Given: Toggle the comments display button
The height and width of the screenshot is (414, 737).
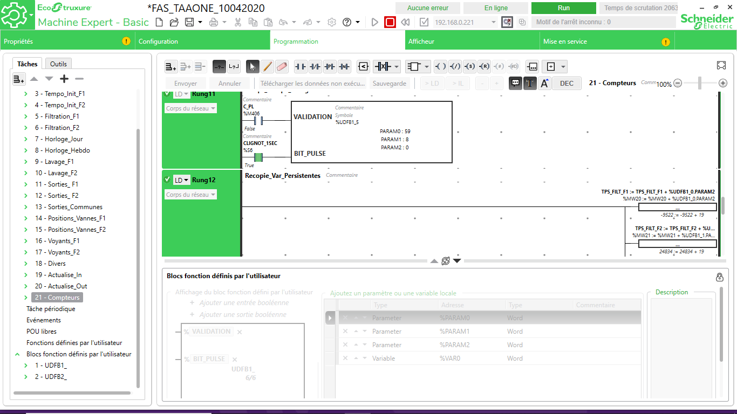Looking at the screenshot, I should pyautogui.click(x=516, y=83).
